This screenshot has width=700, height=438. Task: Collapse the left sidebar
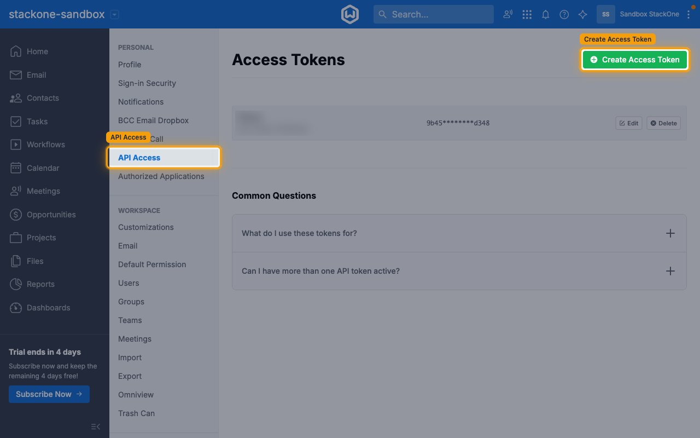pos(95,427)
